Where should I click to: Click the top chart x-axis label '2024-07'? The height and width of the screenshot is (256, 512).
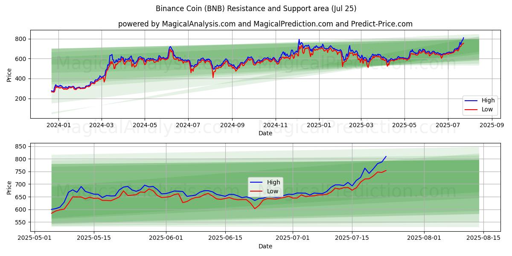click(x=188, y=125)
